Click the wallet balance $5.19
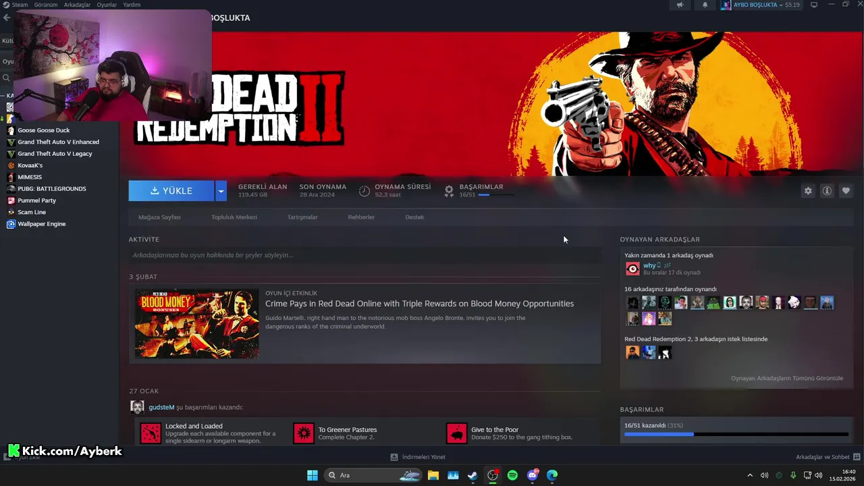This screenshot has height=486, width=864. coord(792,5)
